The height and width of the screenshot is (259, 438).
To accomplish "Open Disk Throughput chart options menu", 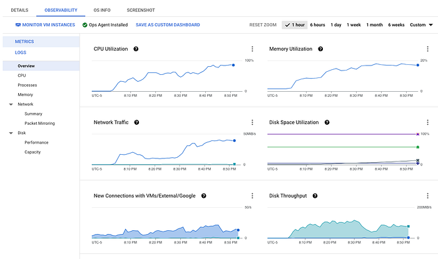I will tap(427, 196).
